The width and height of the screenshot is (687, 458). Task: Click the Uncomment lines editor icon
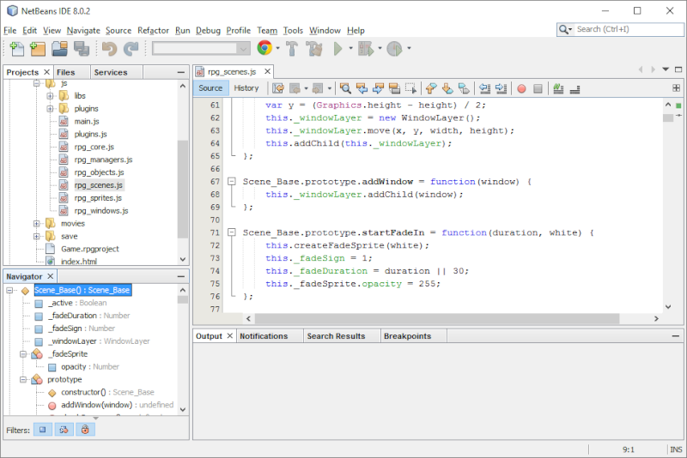[x=575, y=89]
